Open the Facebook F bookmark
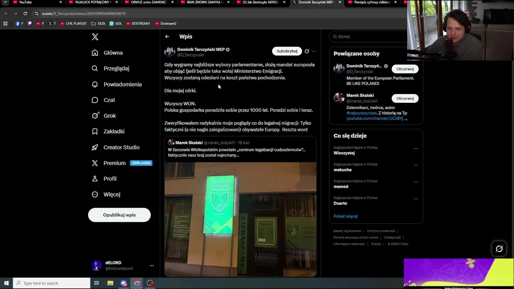 pos(19,24)
